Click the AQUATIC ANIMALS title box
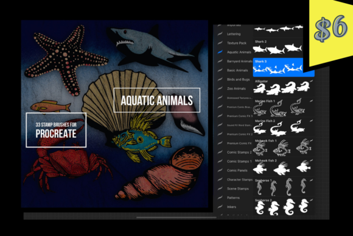 tap(157, 100)
